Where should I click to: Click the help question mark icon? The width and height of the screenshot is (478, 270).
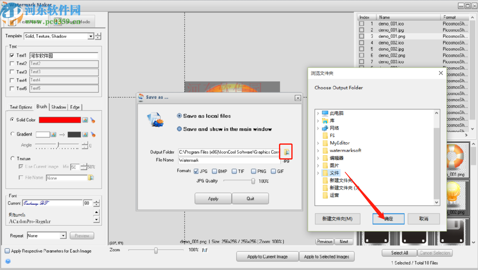click(x=8, y=261)
